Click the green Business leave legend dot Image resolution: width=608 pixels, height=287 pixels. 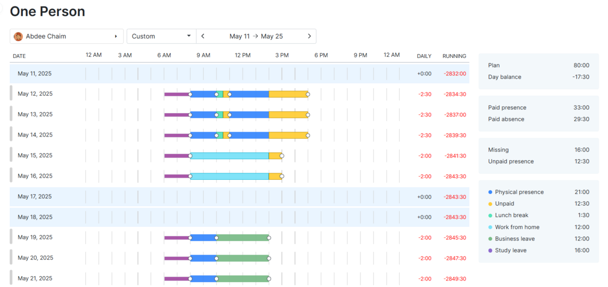pyautogui.click(x=490, y=239)
